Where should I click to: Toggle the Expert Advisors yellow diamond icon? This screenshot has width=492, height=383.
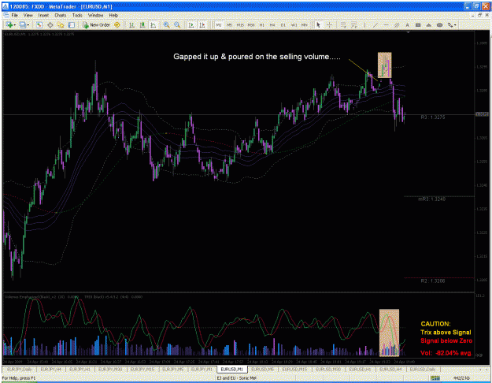click(117, 24)
